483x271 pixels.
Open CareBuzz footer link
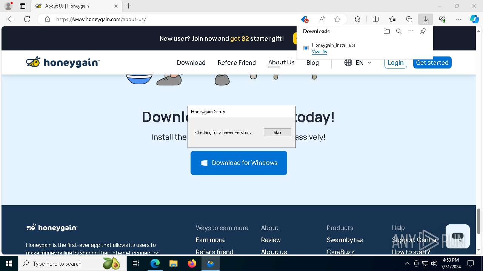coord(340,252)
